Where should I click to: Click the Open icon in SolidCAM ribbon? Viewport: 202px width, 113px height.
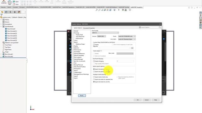(x=16, y=2)
